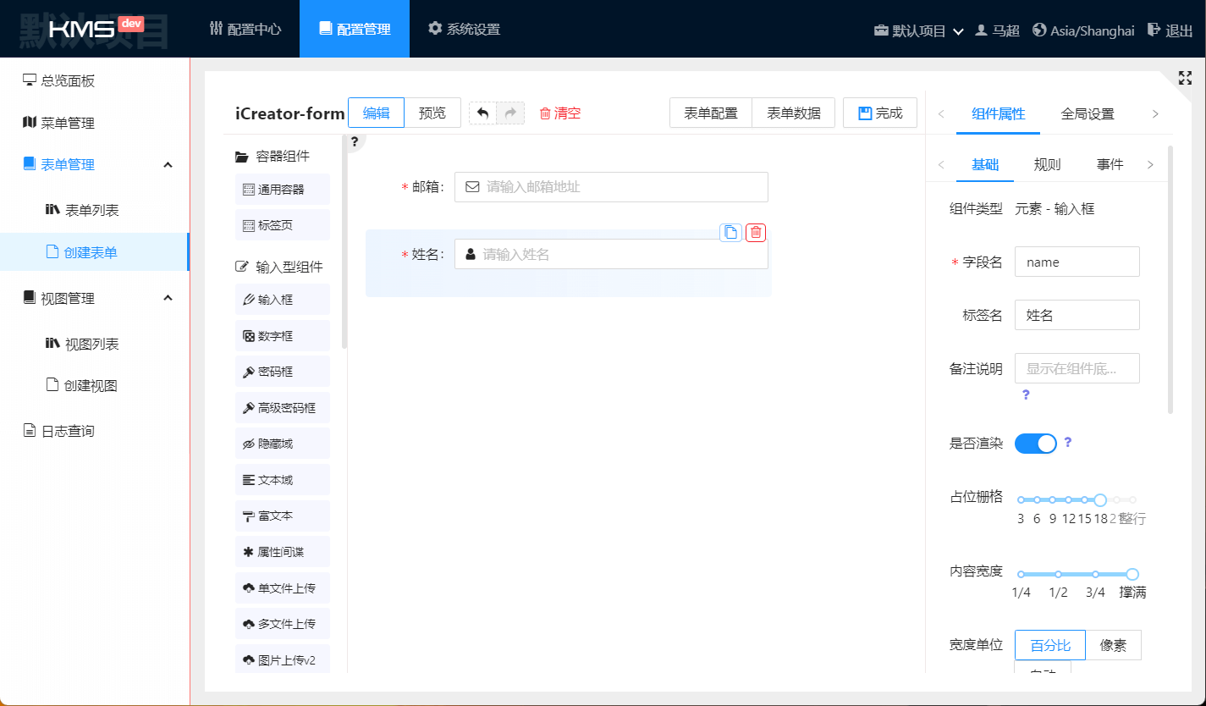Select 像素 width unit
This screenshot has height=706, width=1206.
coord(1113,645)
